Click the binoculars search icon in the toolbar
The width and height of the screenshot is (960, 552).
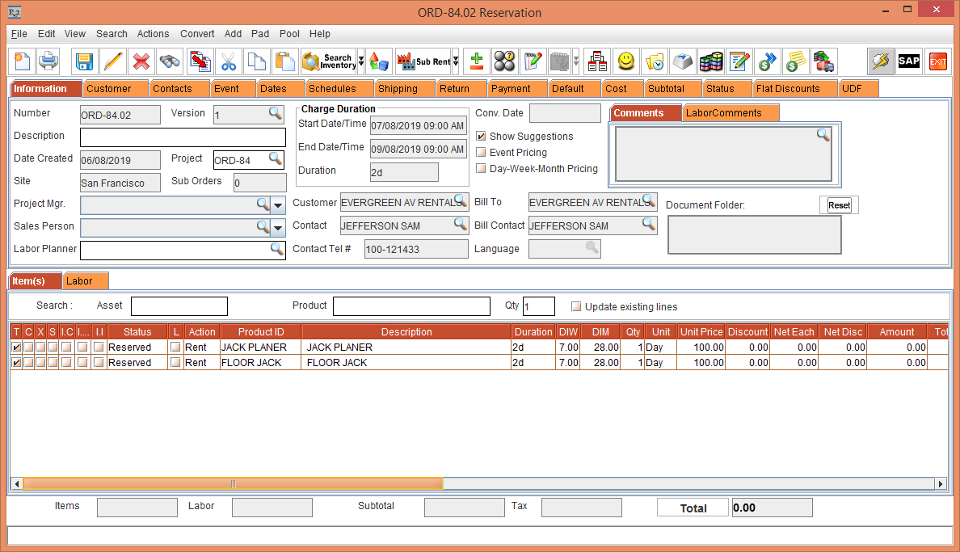169,61
